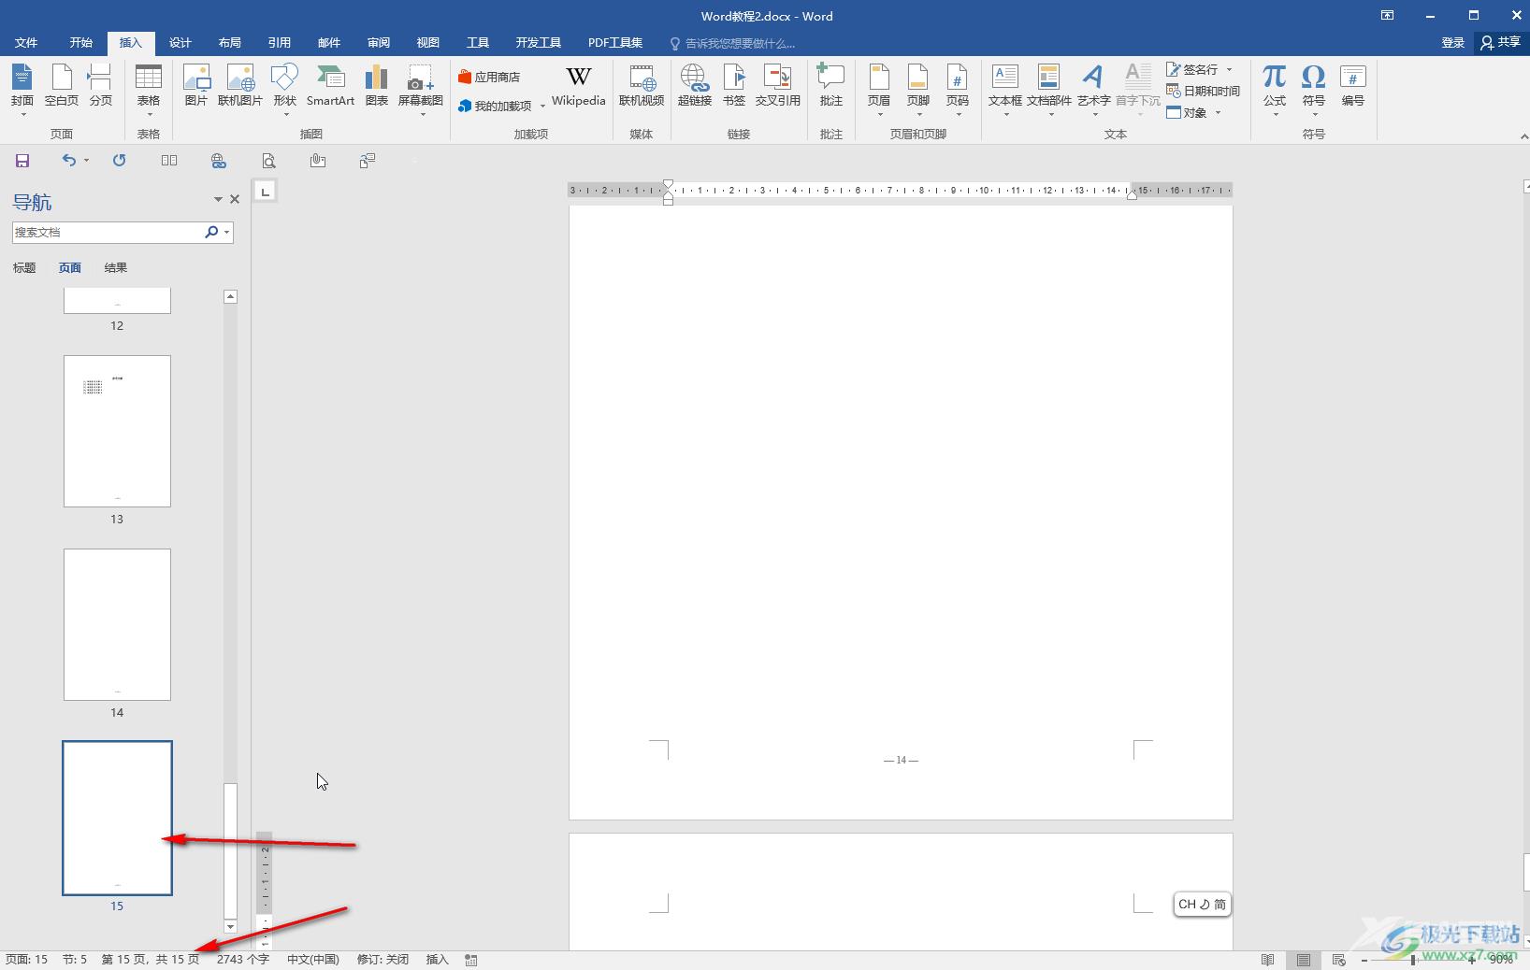Viewport: 1530px width, 970px height.
Task: Redo the last action
Action: 120,161
